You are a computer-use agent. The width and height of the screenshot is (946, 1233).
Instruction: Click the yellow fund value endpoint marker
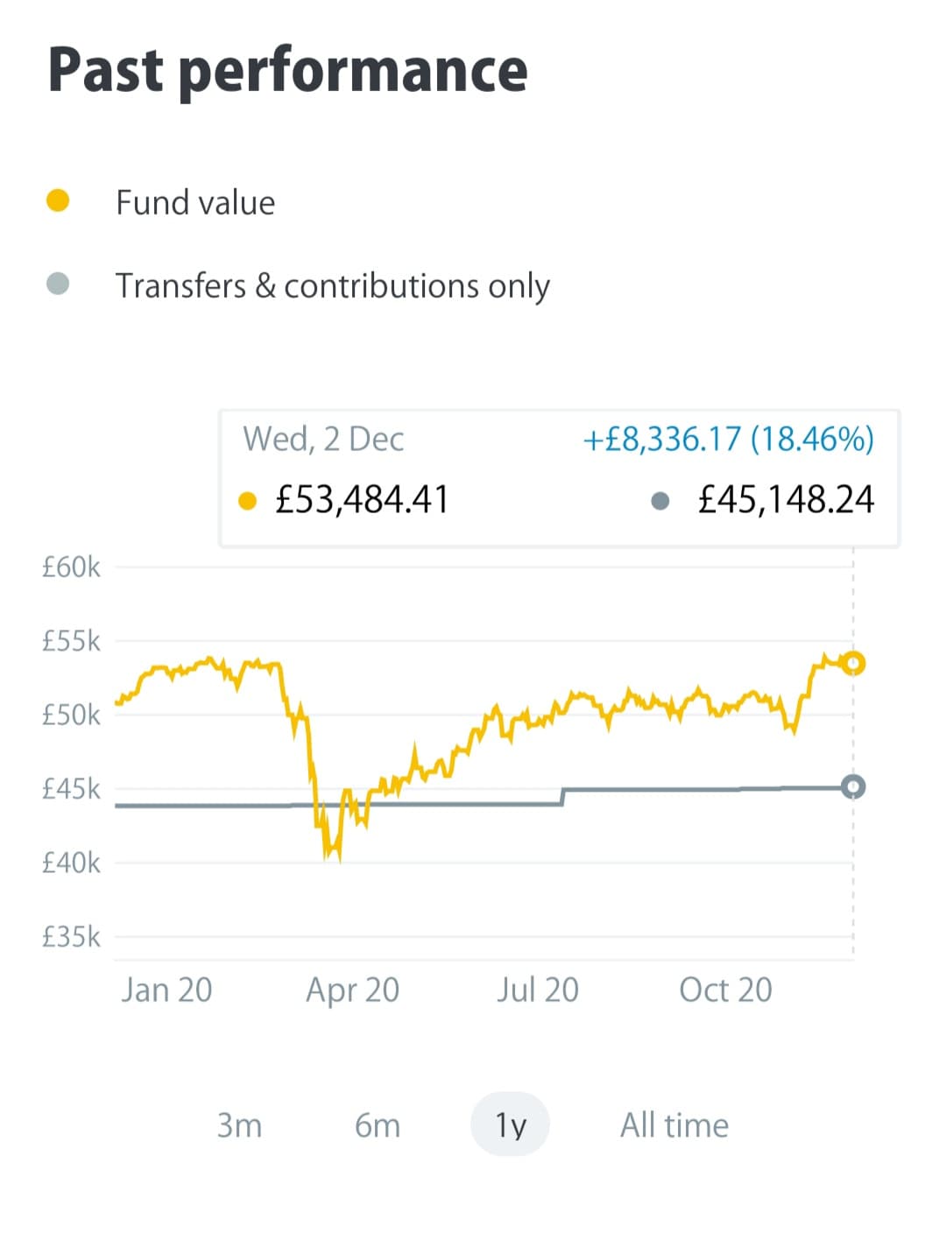pos(853,663)
